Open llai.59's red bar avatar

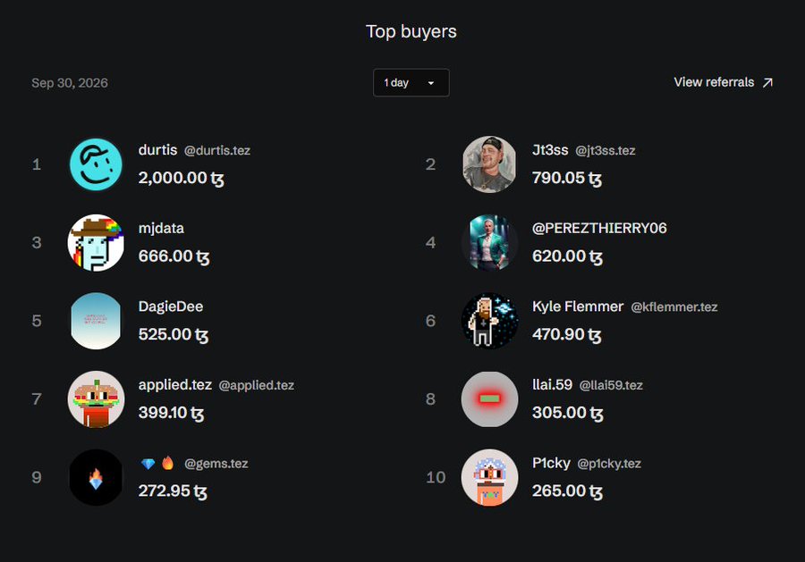point(490,398)
